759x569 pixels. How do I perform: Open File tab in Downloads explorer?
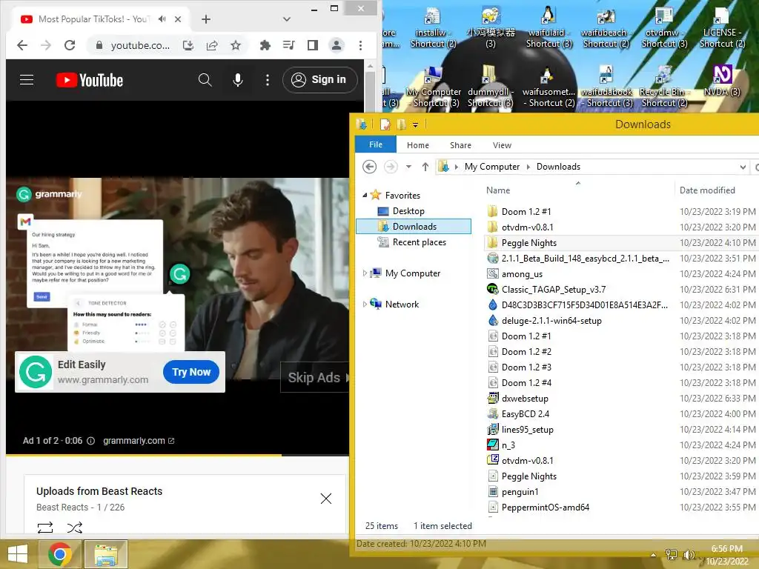tap(376, 144)
